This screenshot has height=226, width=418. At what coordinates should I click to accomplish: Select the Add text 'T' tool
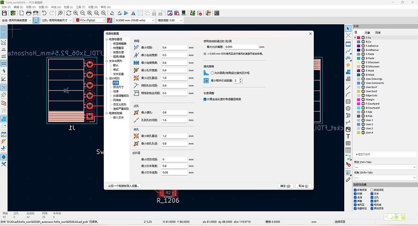click(x=348, y=136)
